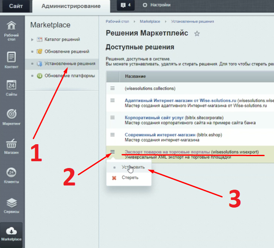Open the Контент section icon
This screenshot has width=274, height=248.
11,57
